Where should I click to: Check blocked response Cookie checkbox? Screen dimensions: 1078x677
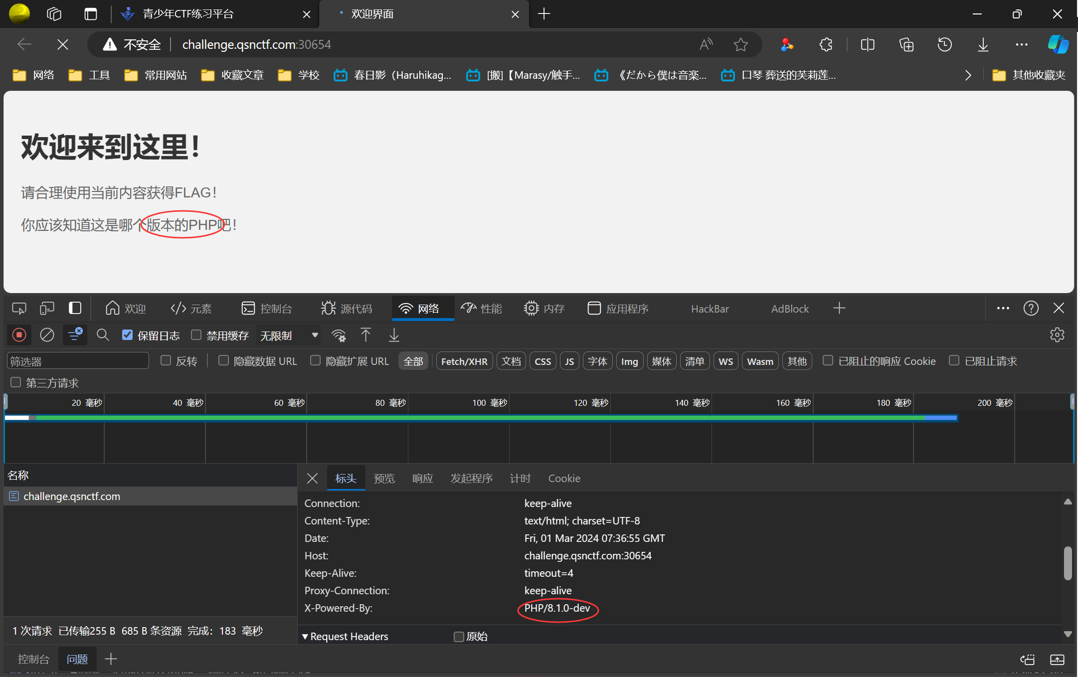(828, 360)
